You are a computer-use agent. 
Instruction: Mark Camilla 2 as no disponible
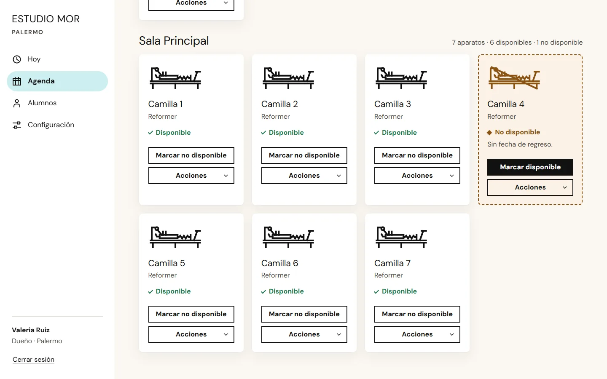pyautogui.click(x=304, y=155)
